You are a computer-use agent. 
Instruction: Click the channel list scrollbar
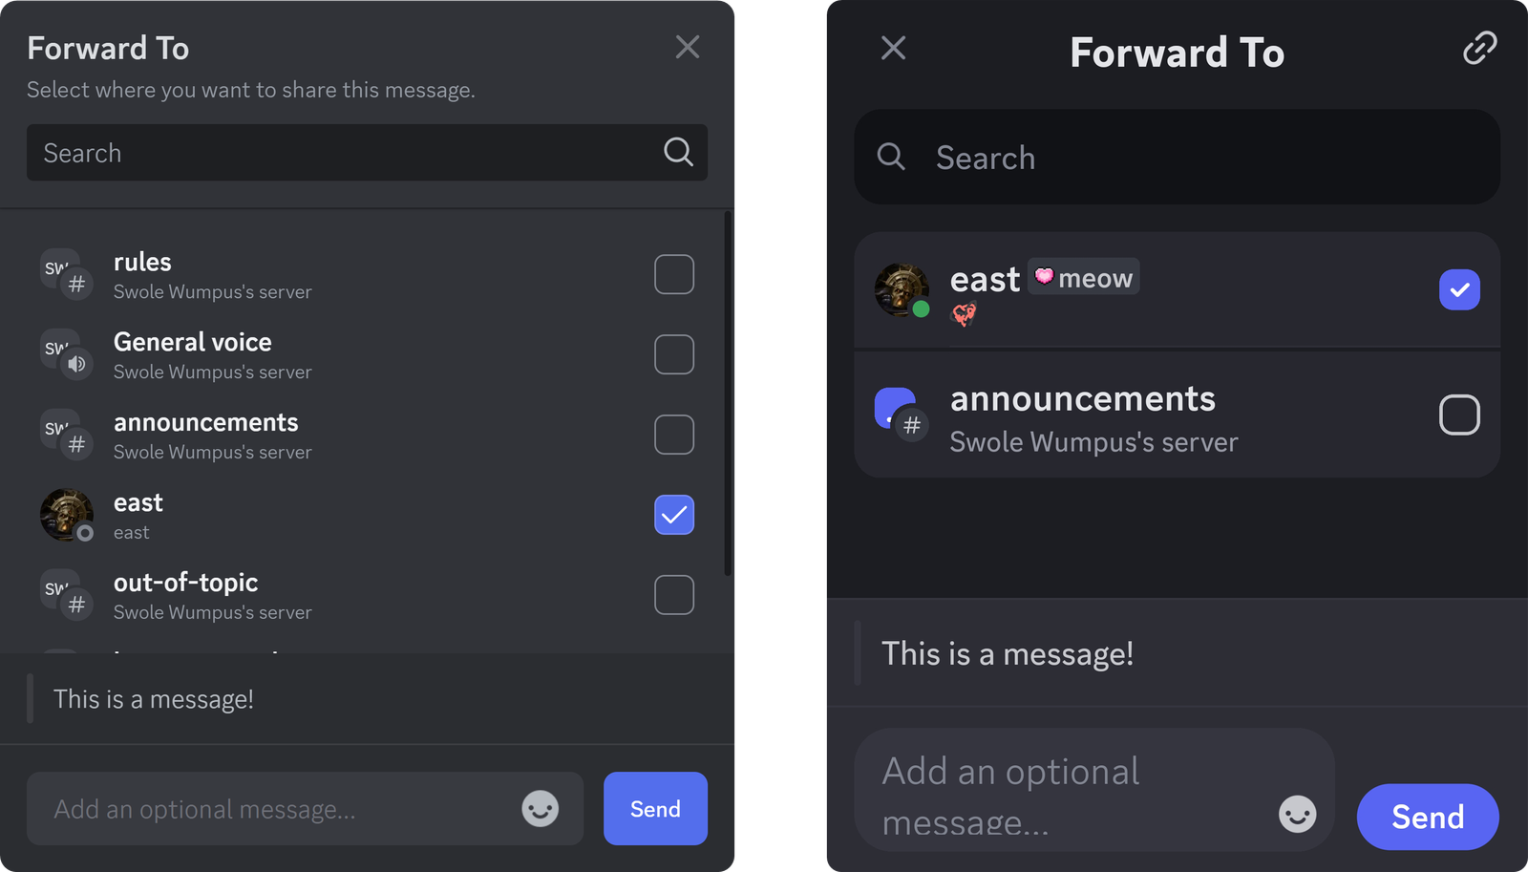point(729,382)
